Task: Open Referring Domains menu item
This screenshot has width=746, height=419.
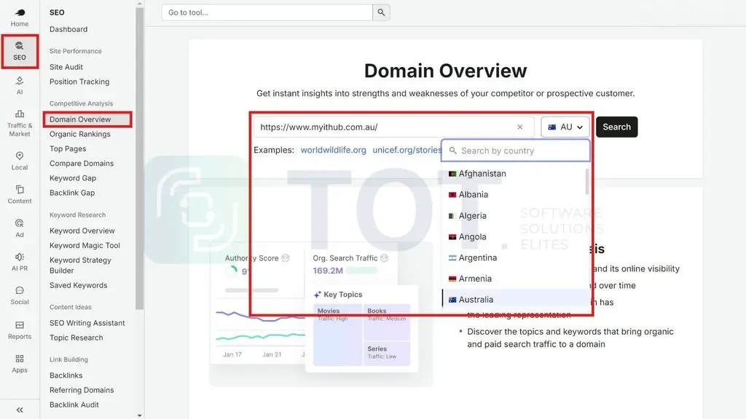Action: [82, 390]
